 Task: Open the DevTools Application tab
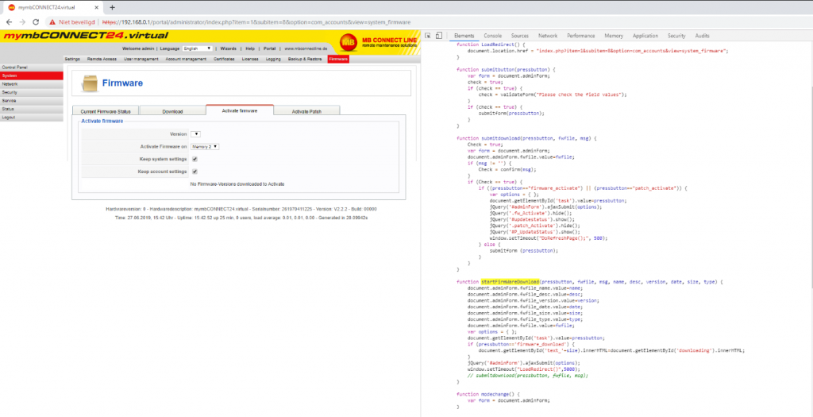pos(645,36)
